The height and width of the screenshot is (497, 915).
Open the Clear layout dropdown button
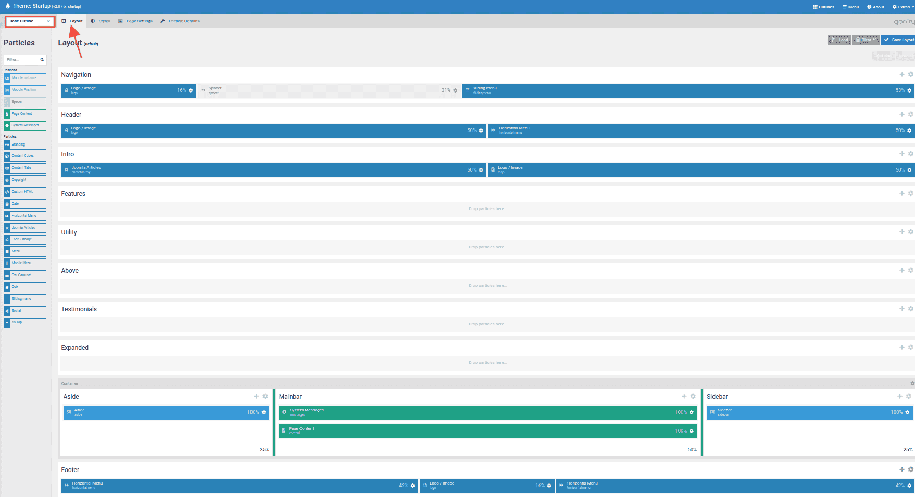[x=866, y=40]
